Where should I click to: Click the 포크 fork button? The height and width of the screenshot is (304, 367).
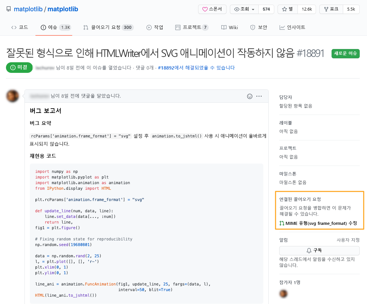click(x=331, y=9)
